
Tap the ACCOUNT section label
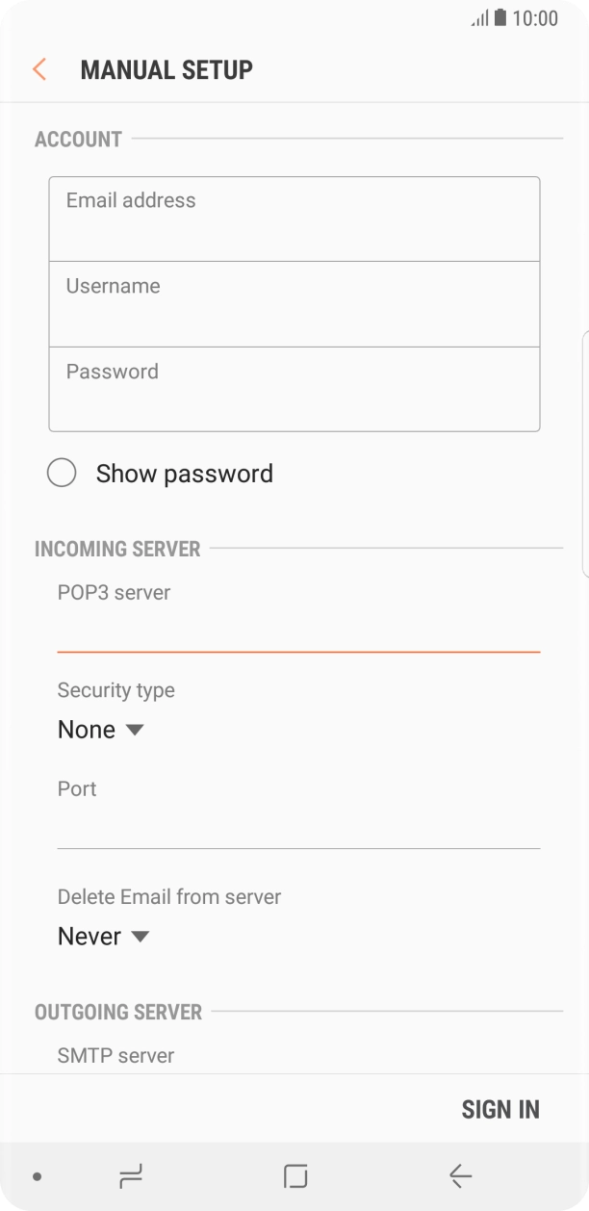point(78,139)
